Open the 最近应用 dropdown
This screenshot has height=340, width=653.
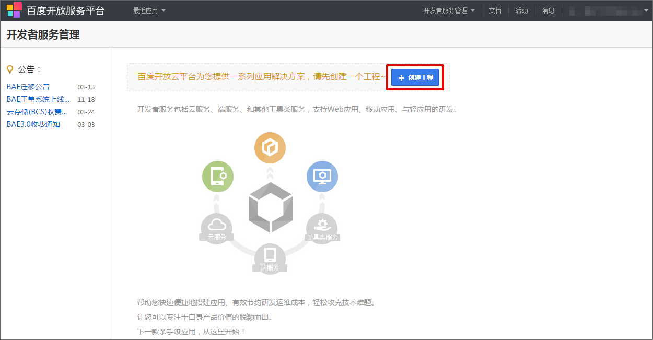(x=149, y=10)
